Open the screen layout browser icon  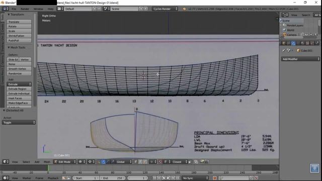point(60,9)
